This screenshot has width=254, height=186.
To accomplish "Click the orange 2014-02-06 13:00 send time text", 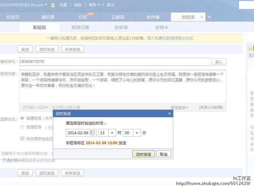I will [x=101, y=143].
